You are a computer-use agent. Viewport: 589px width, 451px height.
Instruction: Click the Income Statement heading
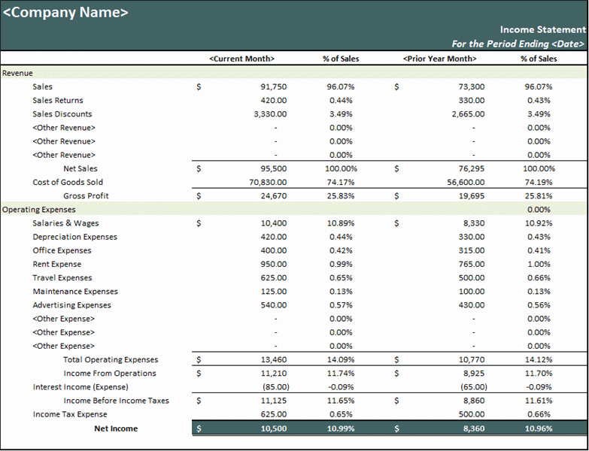(543, 29)
